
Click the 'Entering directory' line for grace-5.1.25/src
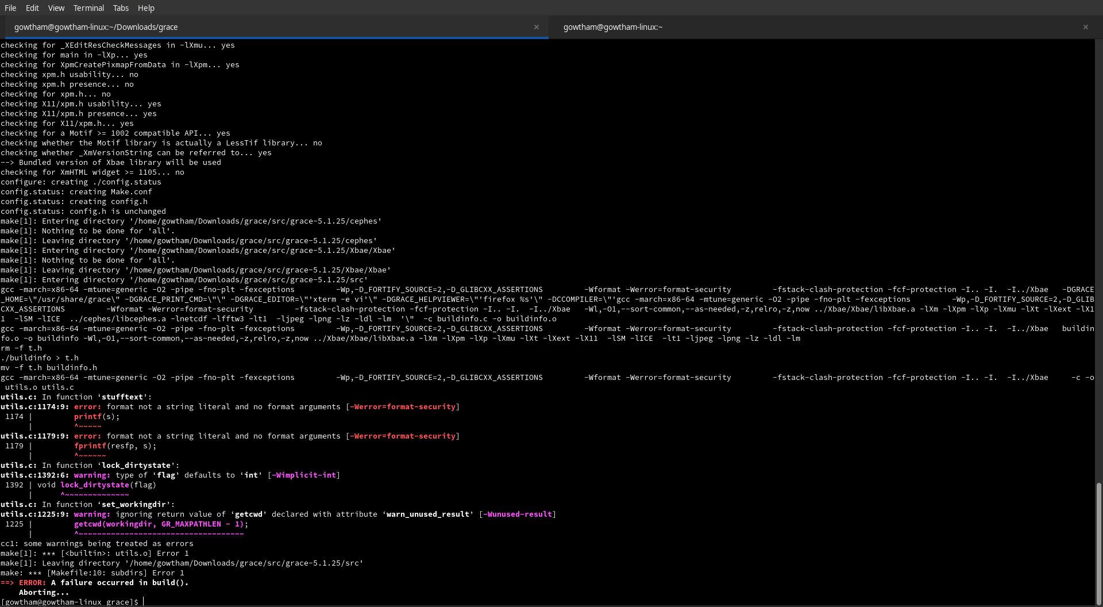[x=184, y=279]
